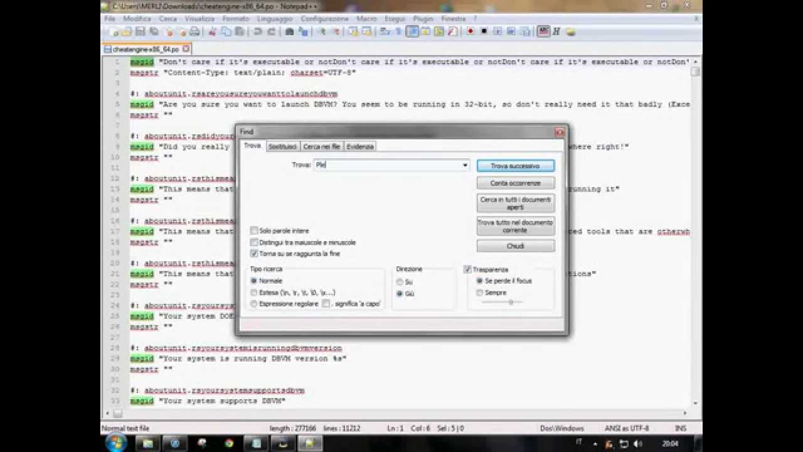Click the Save All toolbar icon
The height and width of the screenshot is (452, 803).
point(154,31)
